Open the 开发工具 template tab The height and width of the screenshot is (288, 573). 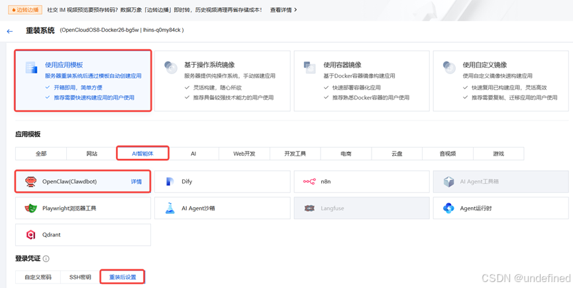pyautogui.click(x=295, y=154)
